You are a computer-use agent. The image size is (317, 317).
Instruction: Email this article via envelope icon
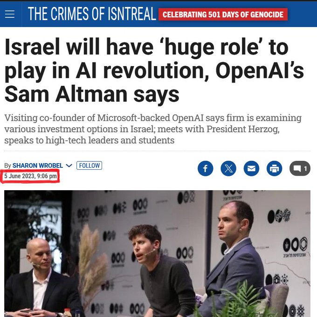(x=251, y=168)
